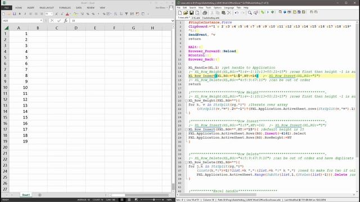Open Find magnifier in SciTE toolbar
360x202 pixels.
(x=250, y=12)
